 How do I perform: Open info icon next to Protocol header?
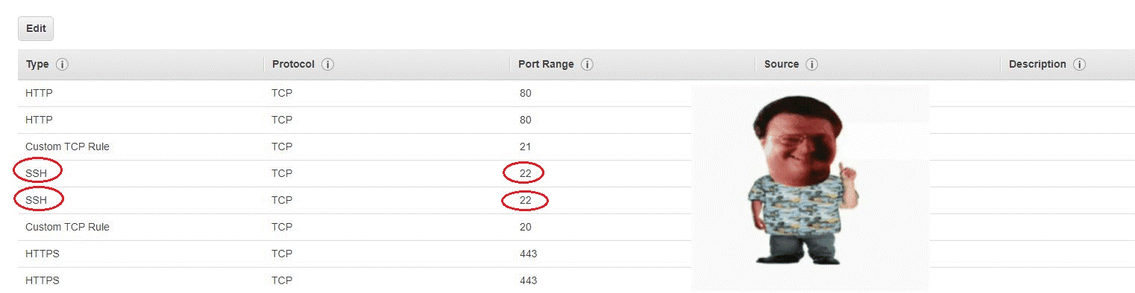tap(327, 65)
